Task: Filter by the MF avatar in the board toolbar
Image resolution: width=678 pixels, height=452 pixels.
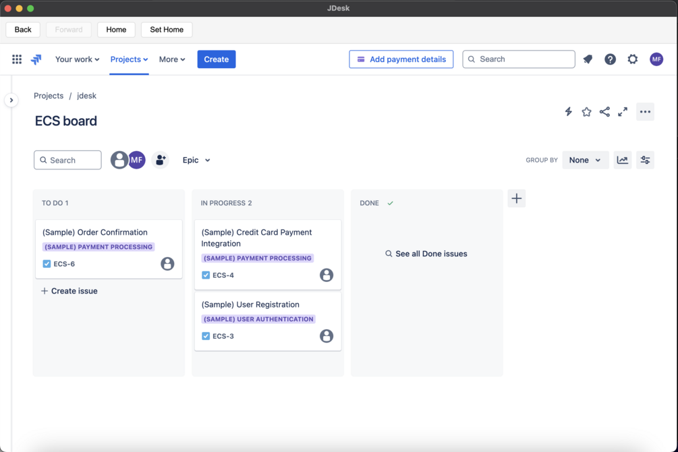Action: point(137,160)
